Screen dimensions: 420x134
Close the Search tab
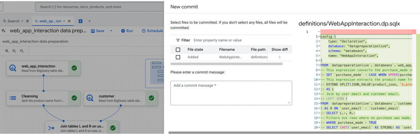point(27,21)
